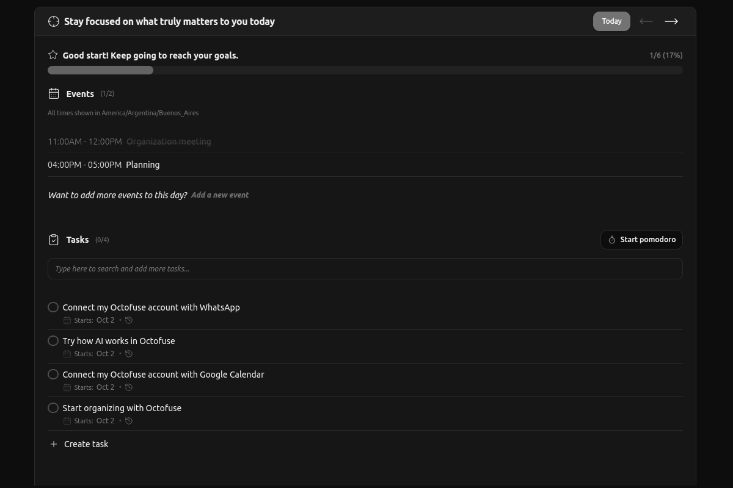The image size is (733, 488).
Task: Click the pomodoro timer icon on Start pomodoro
Action: (x=611, y=239)
